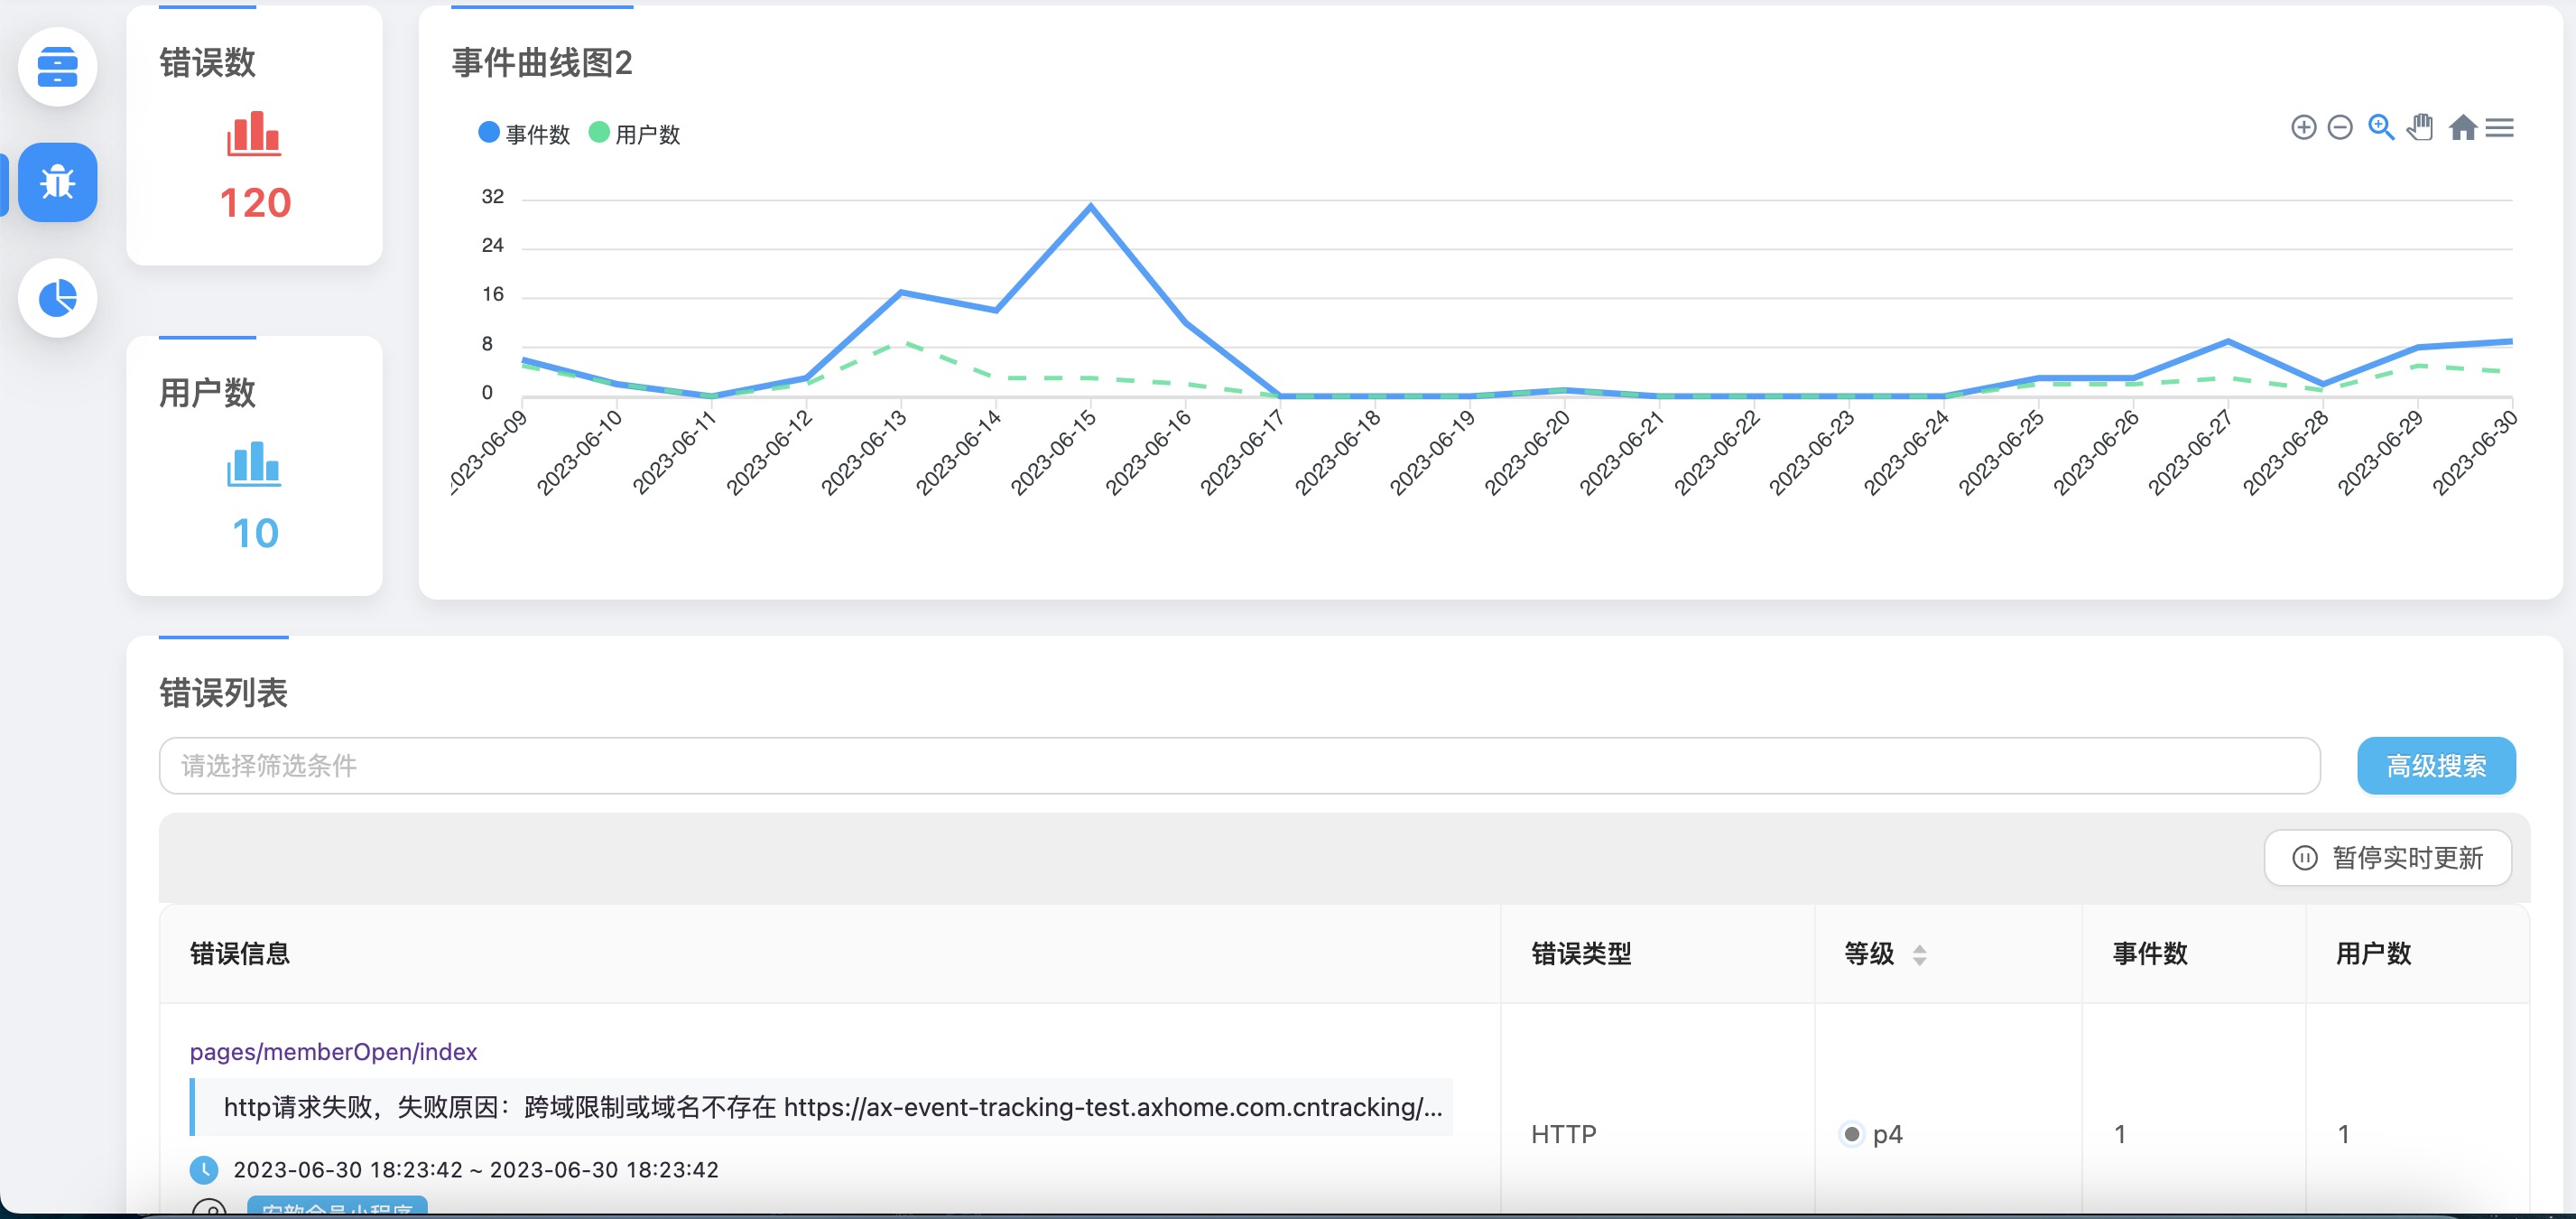Pause live updates with 暂停实时更新
Image resolution: width=2576 pixels, height=1219 pixels.
tap(2387, 858)
